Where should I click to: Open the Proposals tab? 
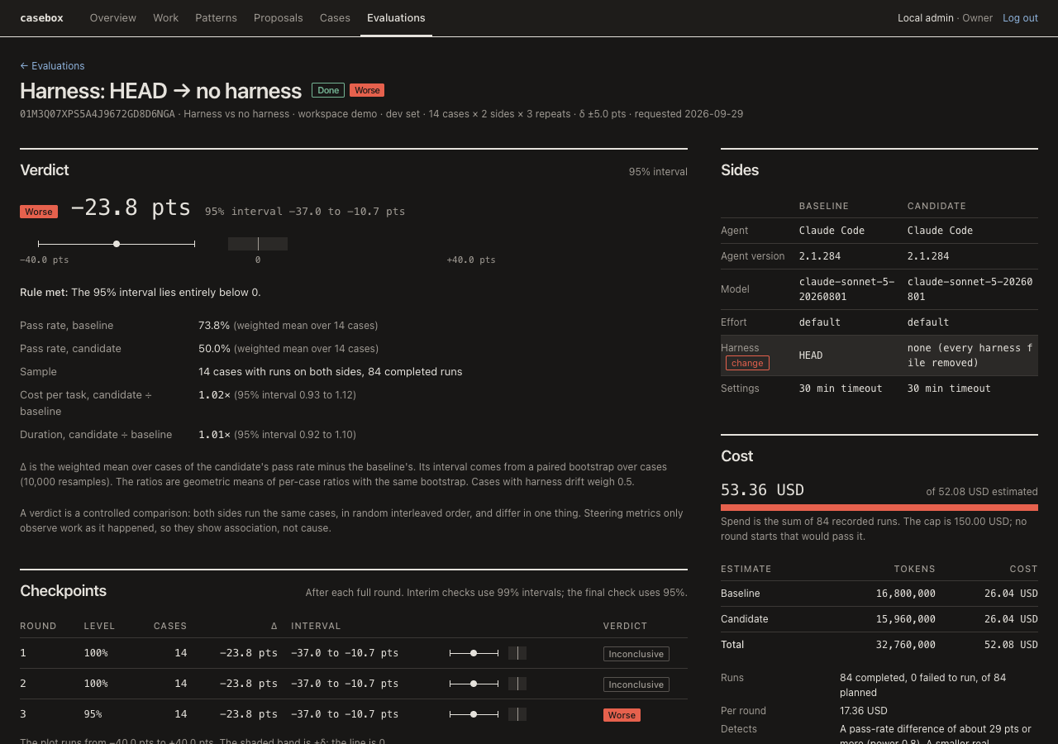point(279,17)
